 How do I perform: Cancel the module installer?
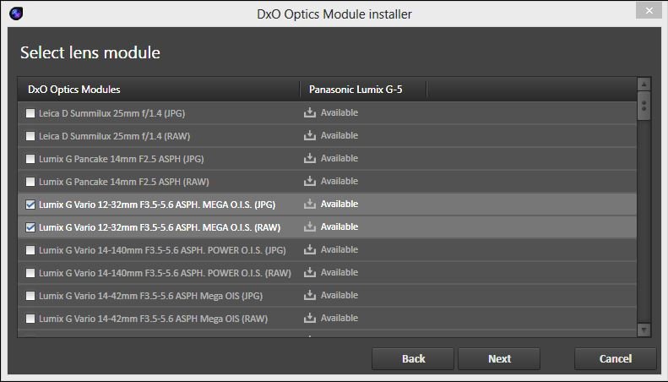(615, 358)
